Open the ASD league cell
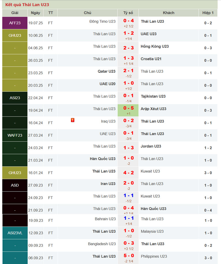The image size is (221, 264). (x=15, y=185)
